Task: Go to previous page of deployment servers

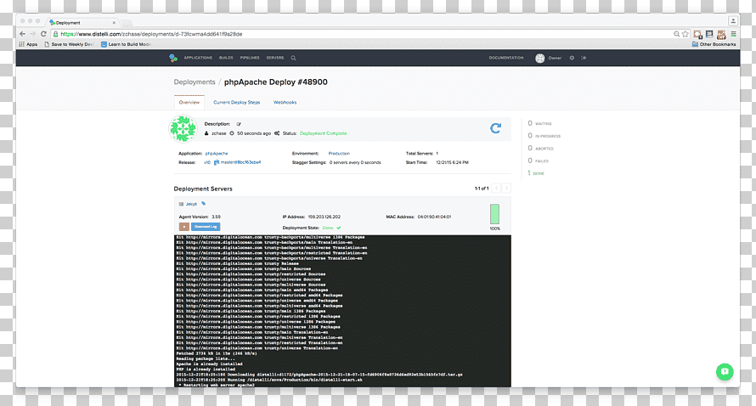Action: click(x=497, y=189)
